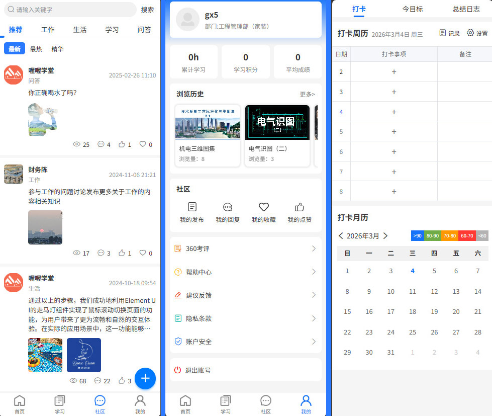Open check-in 设置 gear icon
The width and height of the screenshot is (492, 416).
470,33
